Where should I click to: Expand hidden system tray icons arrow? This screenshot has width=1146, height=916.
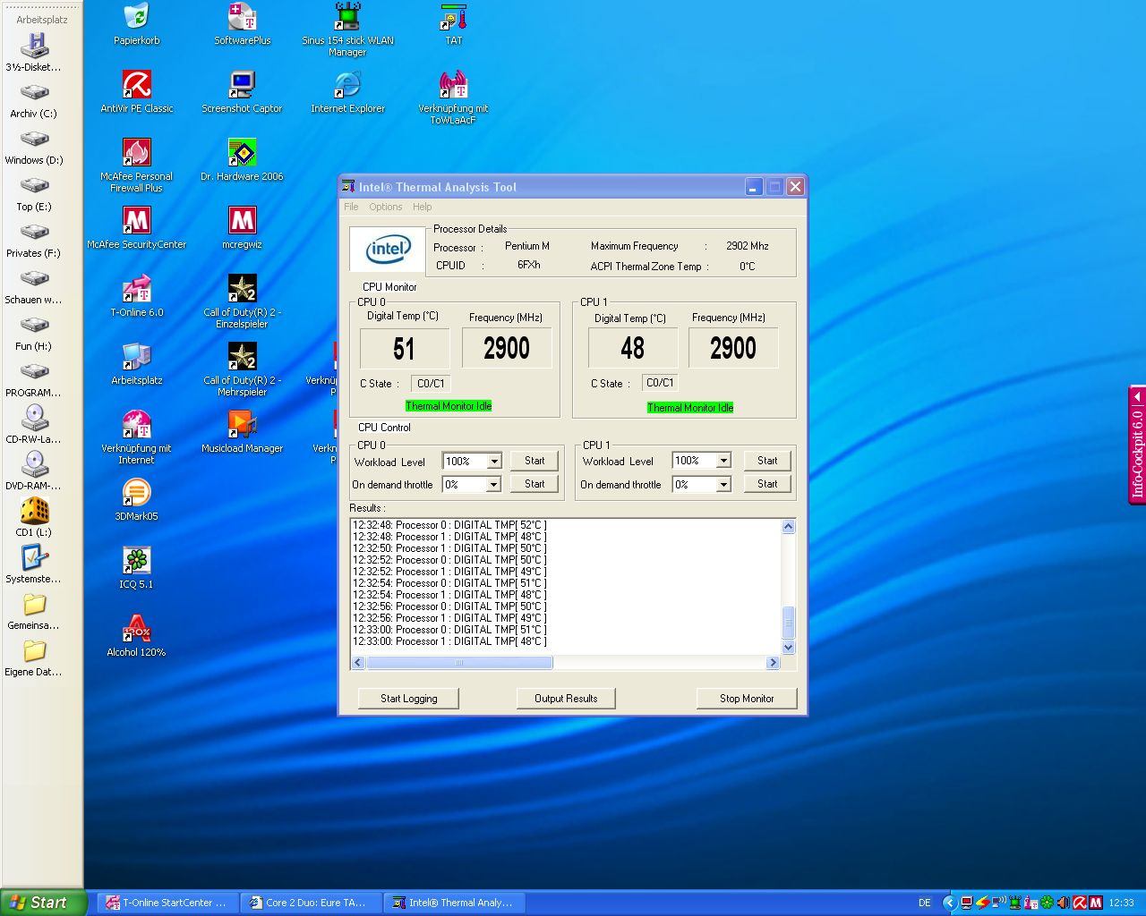click(950, 903)
